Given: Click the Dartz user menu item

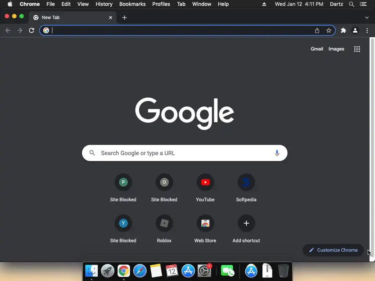Looking at the screenshot, I should click(x=337, y=4).
